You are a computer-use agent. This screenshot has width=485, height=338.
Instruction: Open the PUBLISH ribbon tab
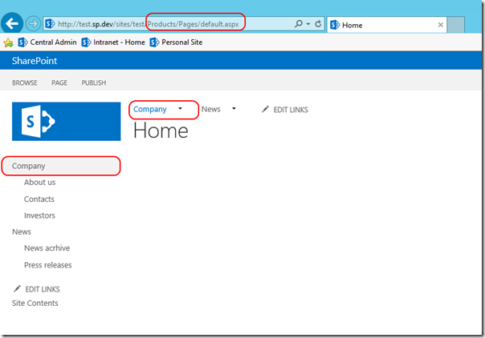(94, 82)
